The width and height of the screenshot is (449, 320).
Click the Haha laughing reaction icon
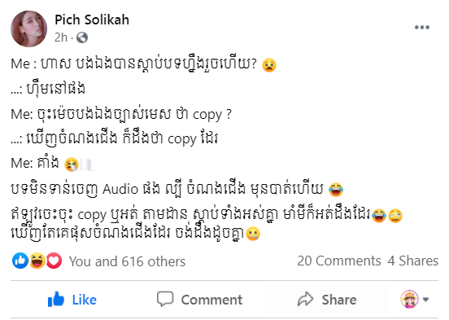tap(37, 261)
